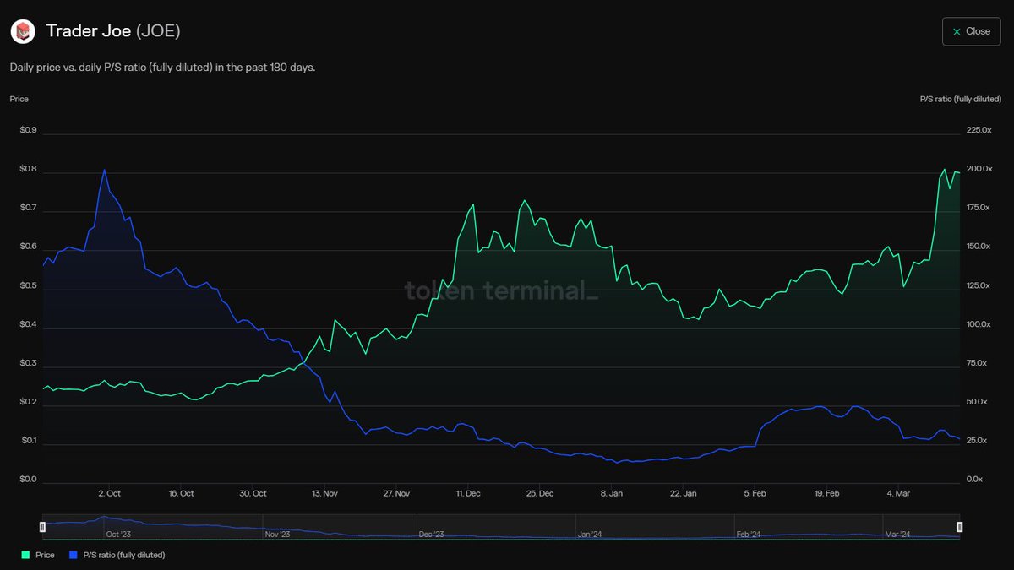The image size is (1014, 570).
Task: Click the 'Price' left axis title
Action: (x=19, y=99)
